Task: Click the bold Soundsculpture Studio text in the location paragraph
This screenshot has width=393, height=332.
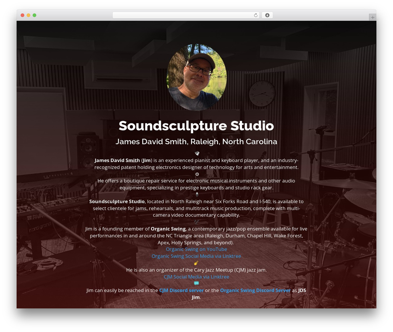Action: click(x=117, y=202)
